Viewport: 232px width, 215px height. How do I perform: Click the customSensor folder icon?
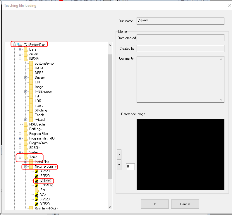(x=31, y=63)
